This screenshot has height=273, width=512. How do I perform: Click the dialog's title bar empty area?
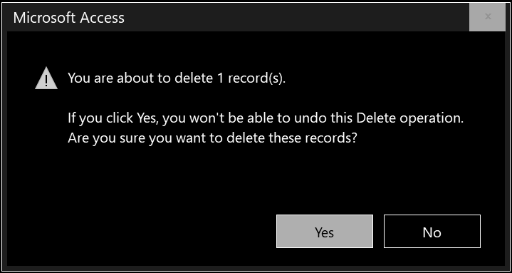pos(294,18)
